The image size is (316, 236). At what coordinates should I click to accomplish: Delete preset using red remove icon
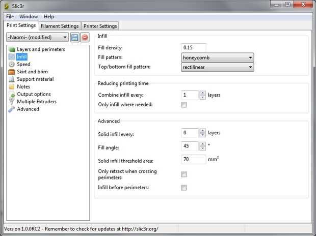85,38
